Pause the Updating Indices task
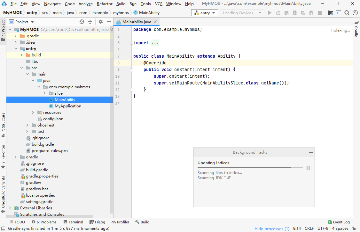The image size is (360, 232). click(308, 168)
